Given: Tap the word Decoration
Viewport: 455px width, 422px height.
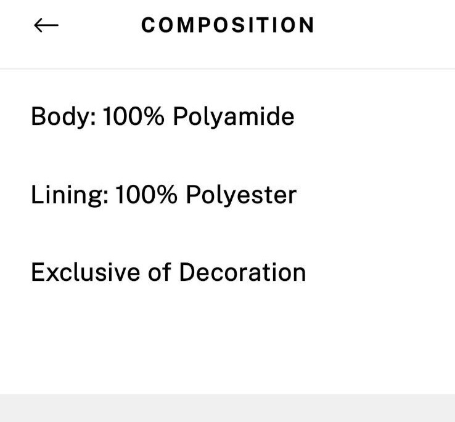Looking at the screenshot, I should 242,272.
